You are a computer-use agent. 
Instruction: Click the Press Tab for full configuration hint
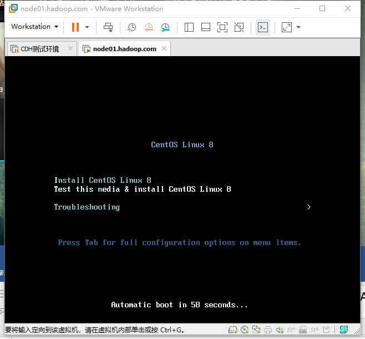click(x=180, y=243)
